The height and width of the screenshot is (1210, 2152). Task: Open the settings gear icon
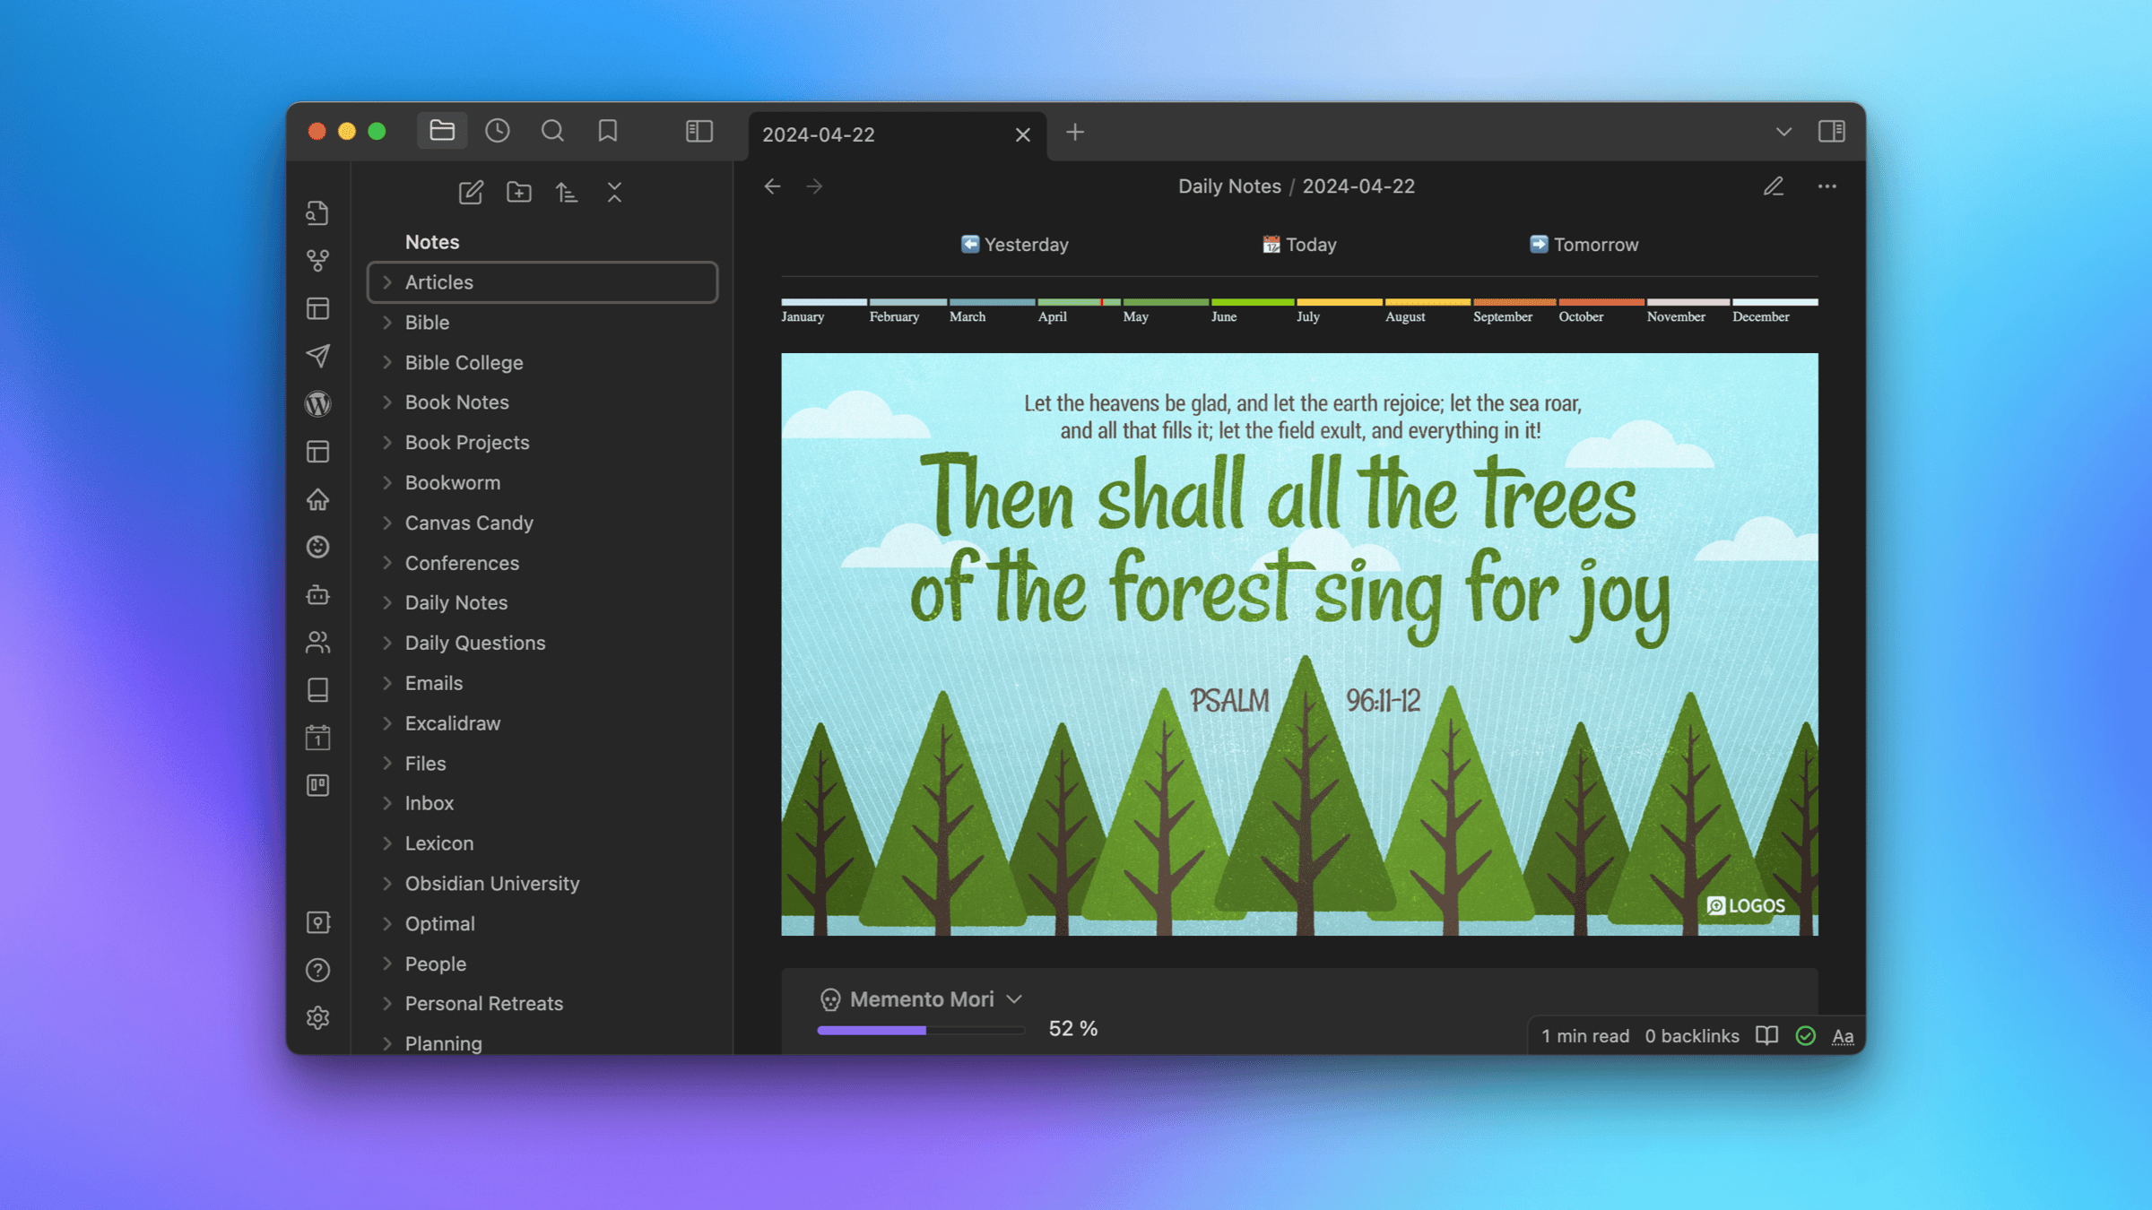coord(317,1017)
